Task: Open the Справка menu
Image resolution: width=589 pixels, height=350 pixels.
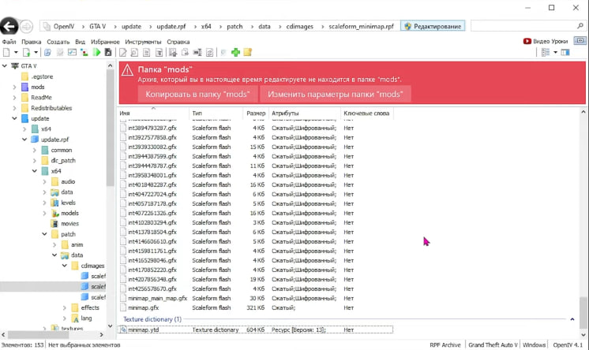Action: [x=178, y=42]
